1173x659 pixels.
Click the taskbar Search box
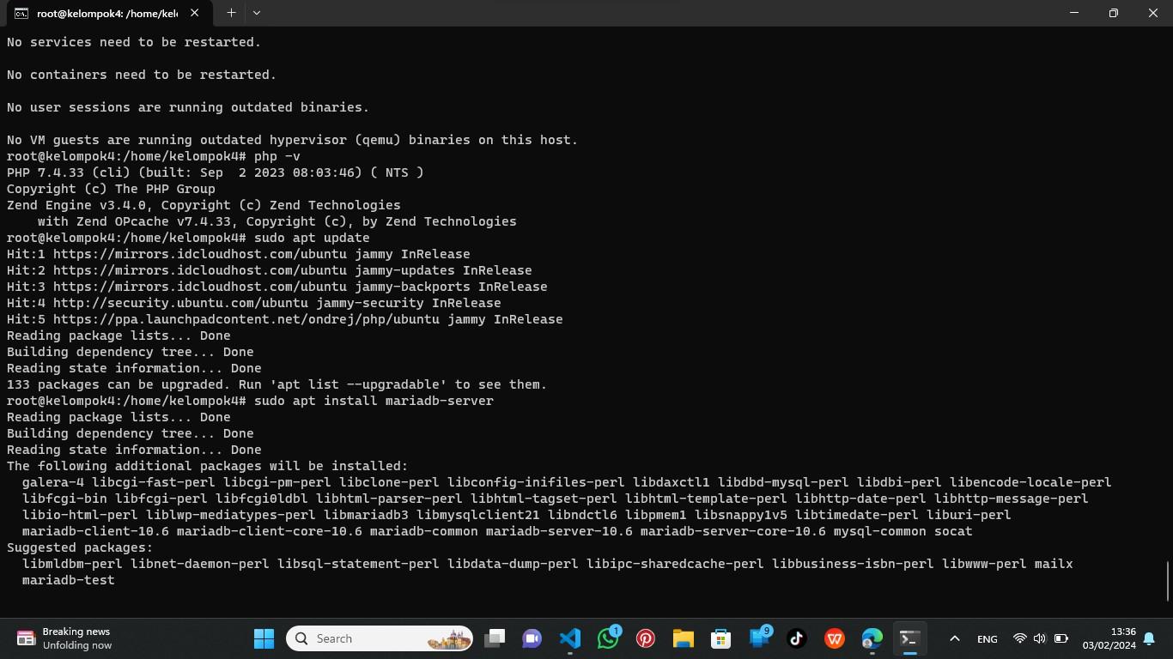380,638
